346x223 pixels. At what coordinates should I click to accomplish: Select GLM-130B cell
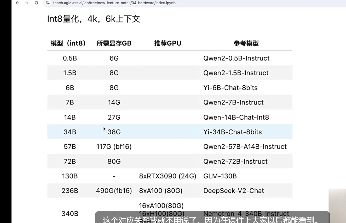point(220,176)
